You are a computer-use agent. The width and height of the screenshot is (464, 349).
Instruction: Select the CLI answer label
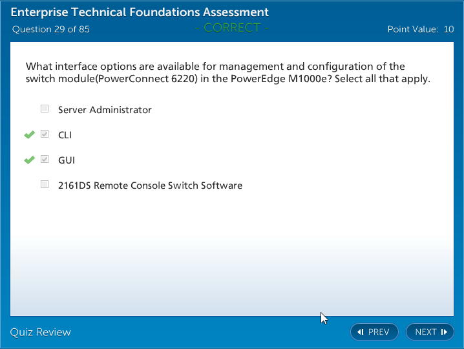tap(65, 135)
